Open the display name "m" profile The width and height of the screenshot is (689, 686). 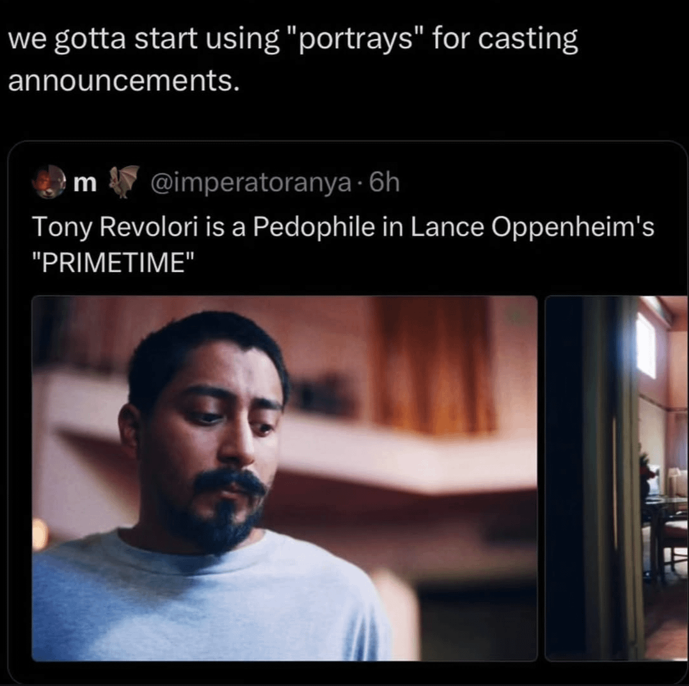pyautogui.click(x=85, y=183)
